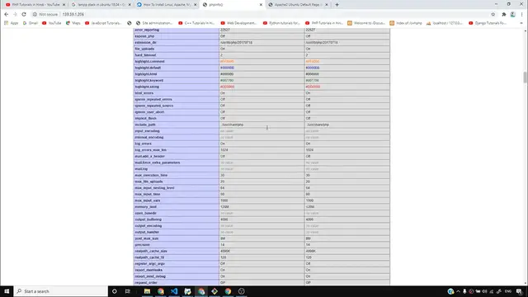Expand hidden system tray icons

(x=458, y=291)
